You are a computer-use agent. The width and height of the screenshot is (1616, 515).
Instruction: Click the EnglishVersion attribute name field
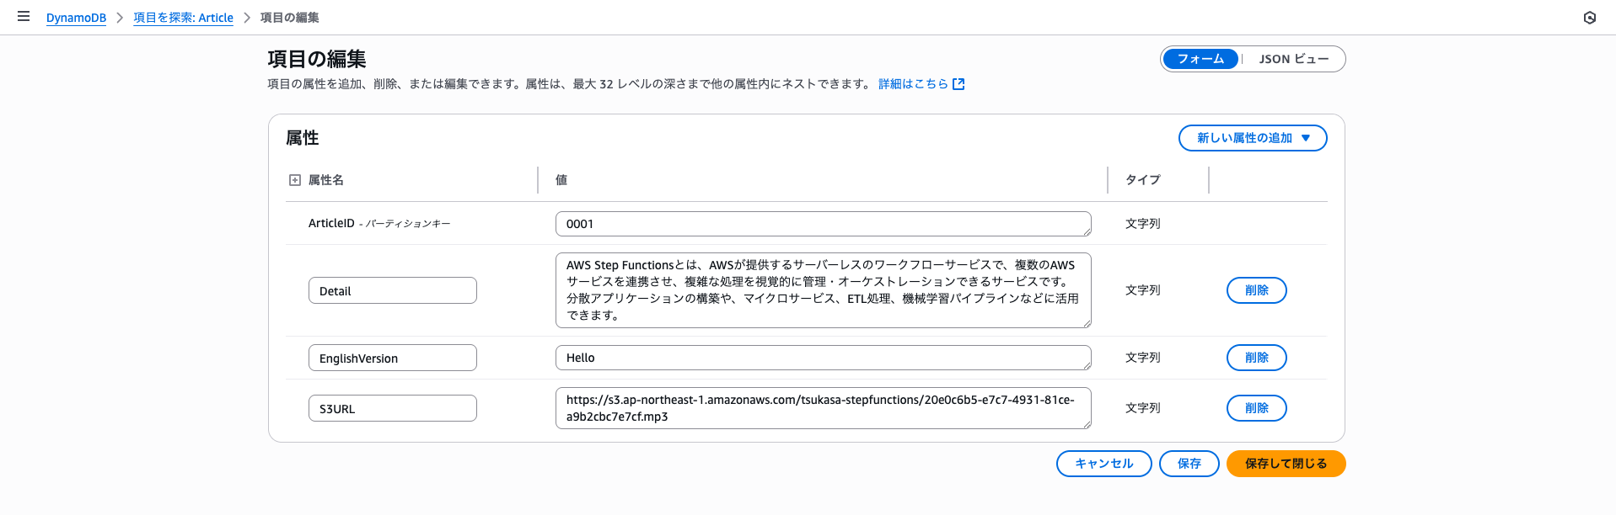pyautogui.click(x=393, y=358)
